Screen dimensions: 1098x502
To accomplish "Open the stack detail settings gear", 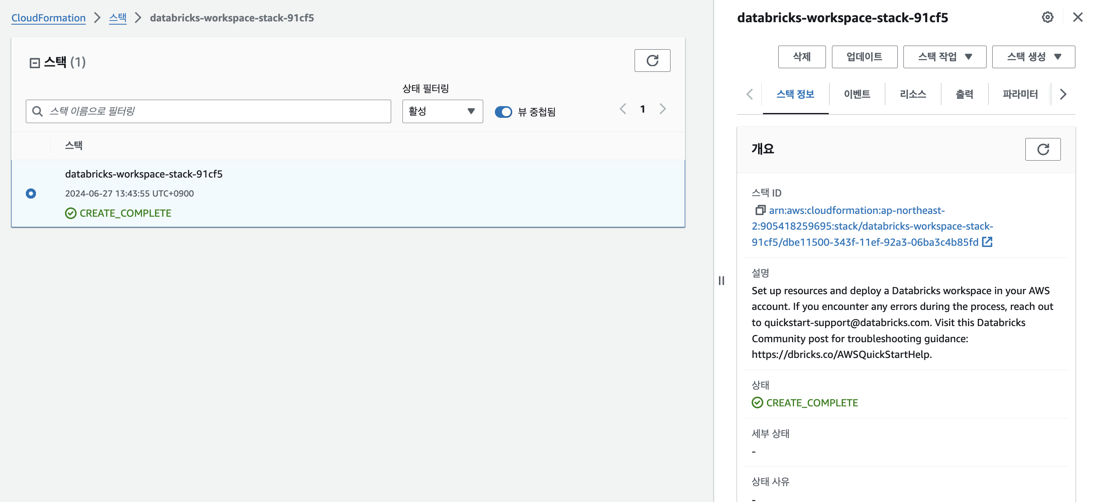I will click(1047, 17).
